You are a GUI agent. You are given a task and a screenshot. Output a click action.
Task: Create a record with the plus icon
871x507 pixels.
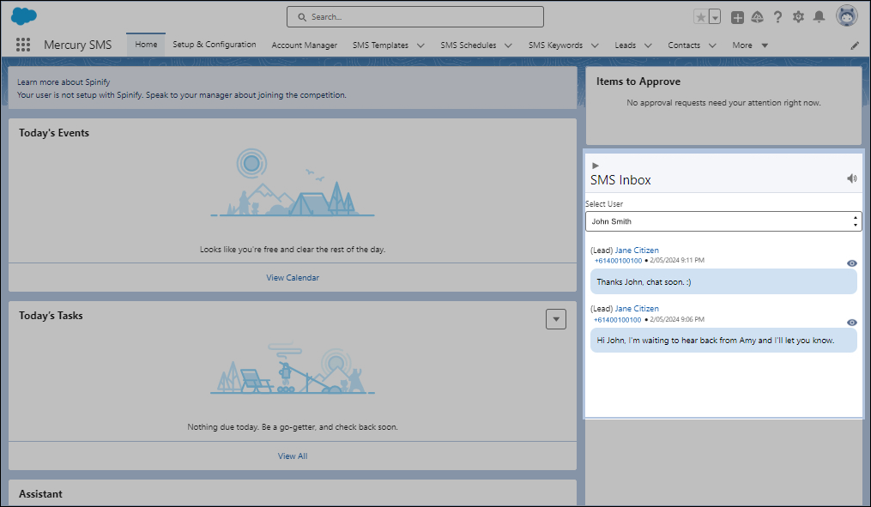click(x=736, y=16)
